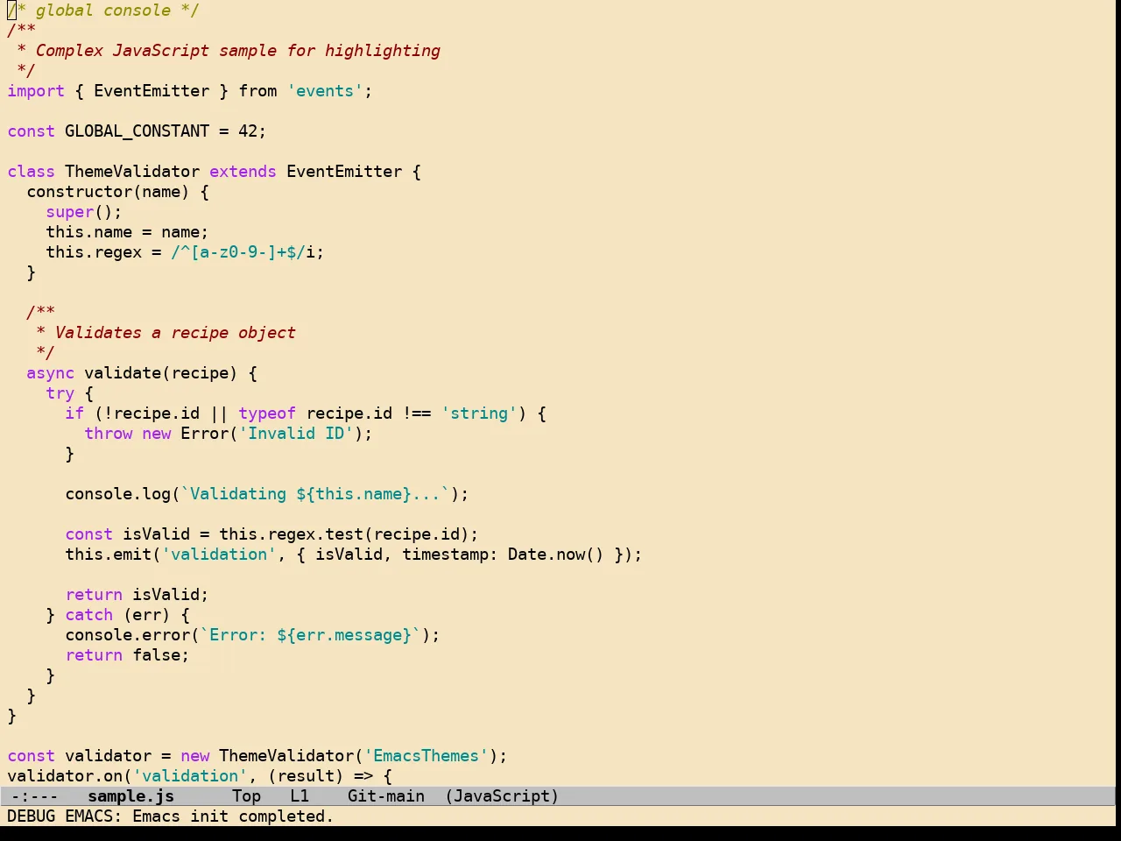The width and height of the screenshot is (1121, 841).
Task: Click the 'return false;' statement
Action: pyautogui.click(x=127, y=655)
